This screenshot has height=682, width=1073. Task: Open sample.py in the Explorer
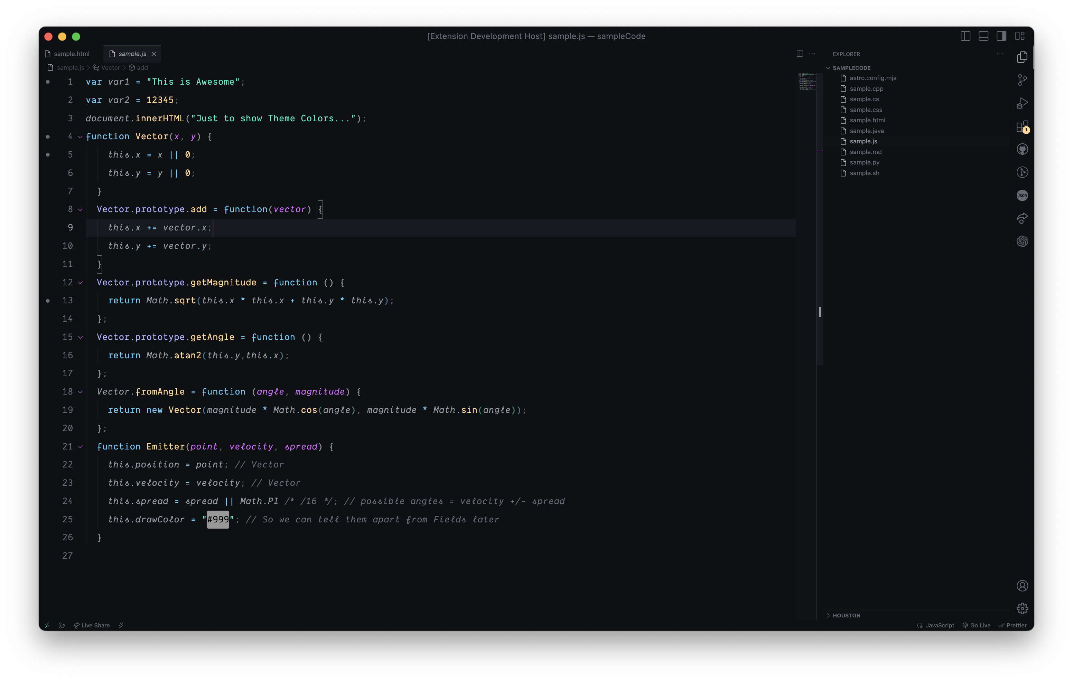(865, 162)
